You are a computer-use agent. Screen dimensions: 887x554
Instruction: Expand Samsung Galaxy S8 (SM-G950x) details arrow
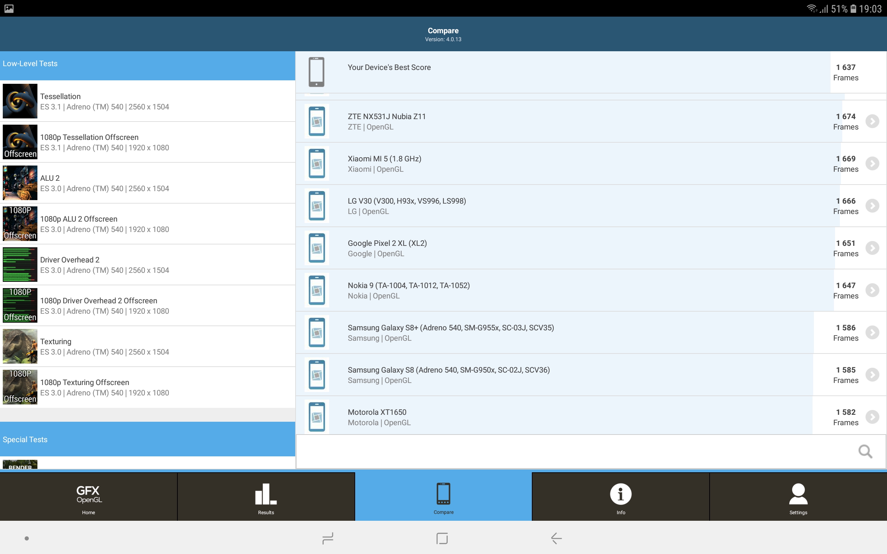872,374
